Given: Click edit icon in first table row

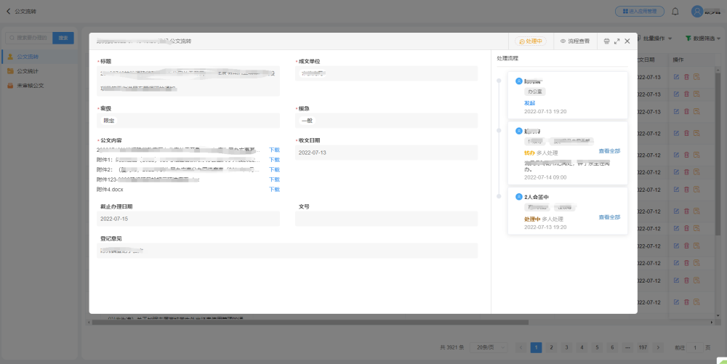Looking at the screenshot, I should (676, 77).
